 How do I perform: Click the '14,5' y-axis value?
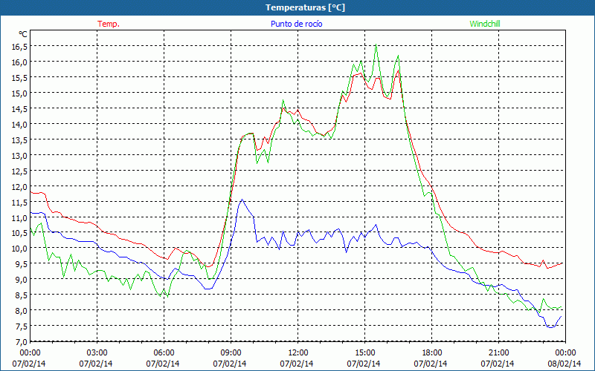click(x=20, y=108)
